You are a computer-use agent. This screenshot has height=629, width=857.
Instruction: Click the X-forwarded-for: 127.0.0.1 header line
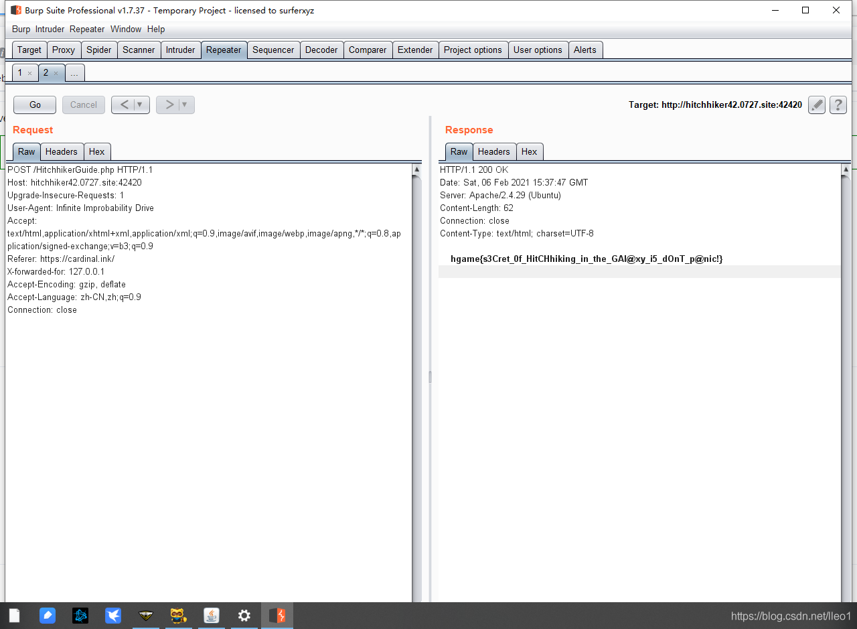coord(56,272)
